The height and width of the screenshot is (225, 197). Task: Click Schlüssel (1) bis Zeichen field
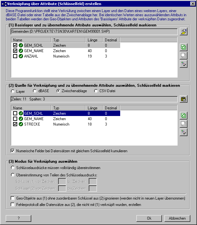click(x=93, y=181)
